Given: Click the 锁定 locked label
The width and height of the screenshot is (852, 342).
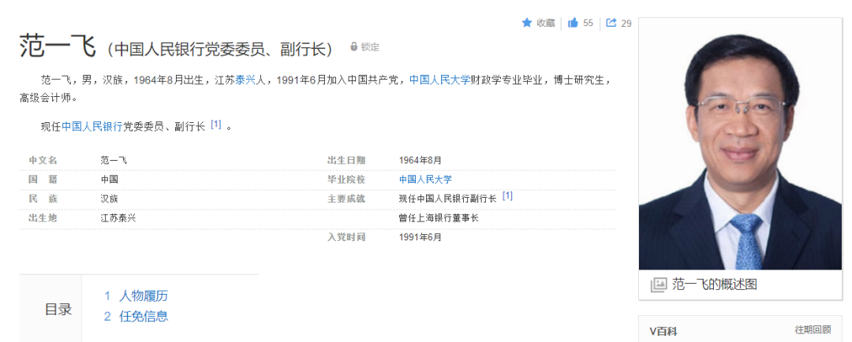Looking at the screenshot, I should coord(370,47).
